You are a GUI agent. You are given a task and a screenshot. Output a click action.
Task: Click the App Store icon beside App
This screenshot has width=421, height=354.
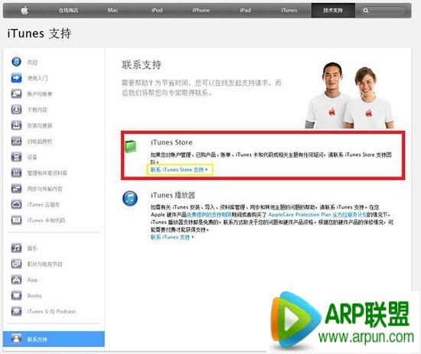click(x=16, y=280)
